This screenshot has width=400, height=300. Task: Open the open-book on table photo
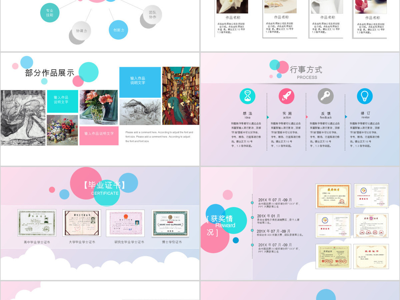(281, 6)
